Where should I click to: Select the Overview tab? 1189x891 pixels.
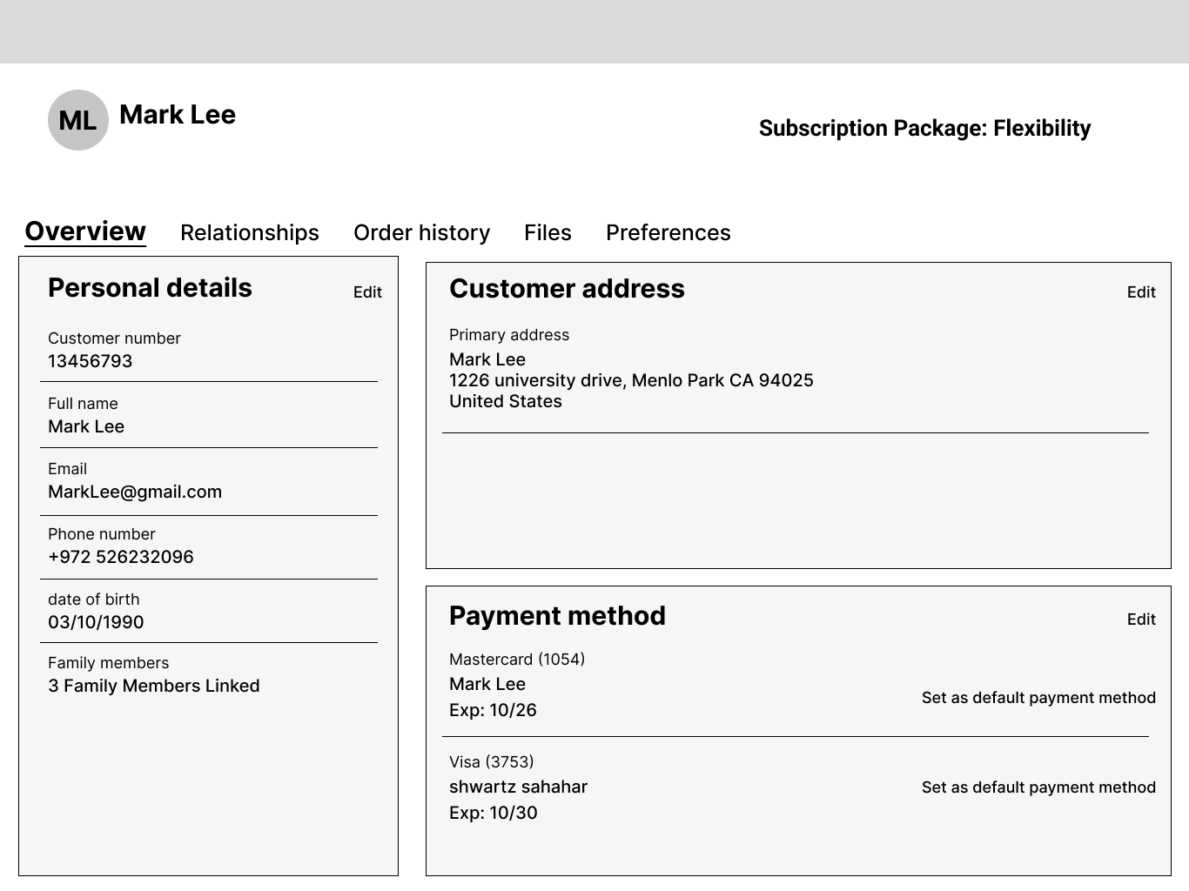pos(85,231)
